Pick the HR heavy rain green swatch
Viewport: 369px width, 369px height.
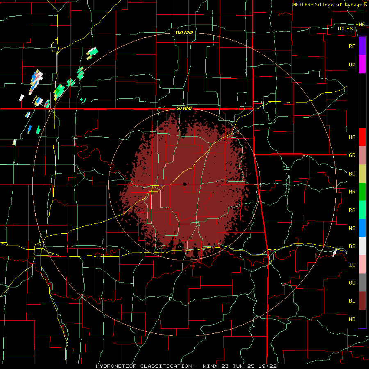tap(362, 192)
